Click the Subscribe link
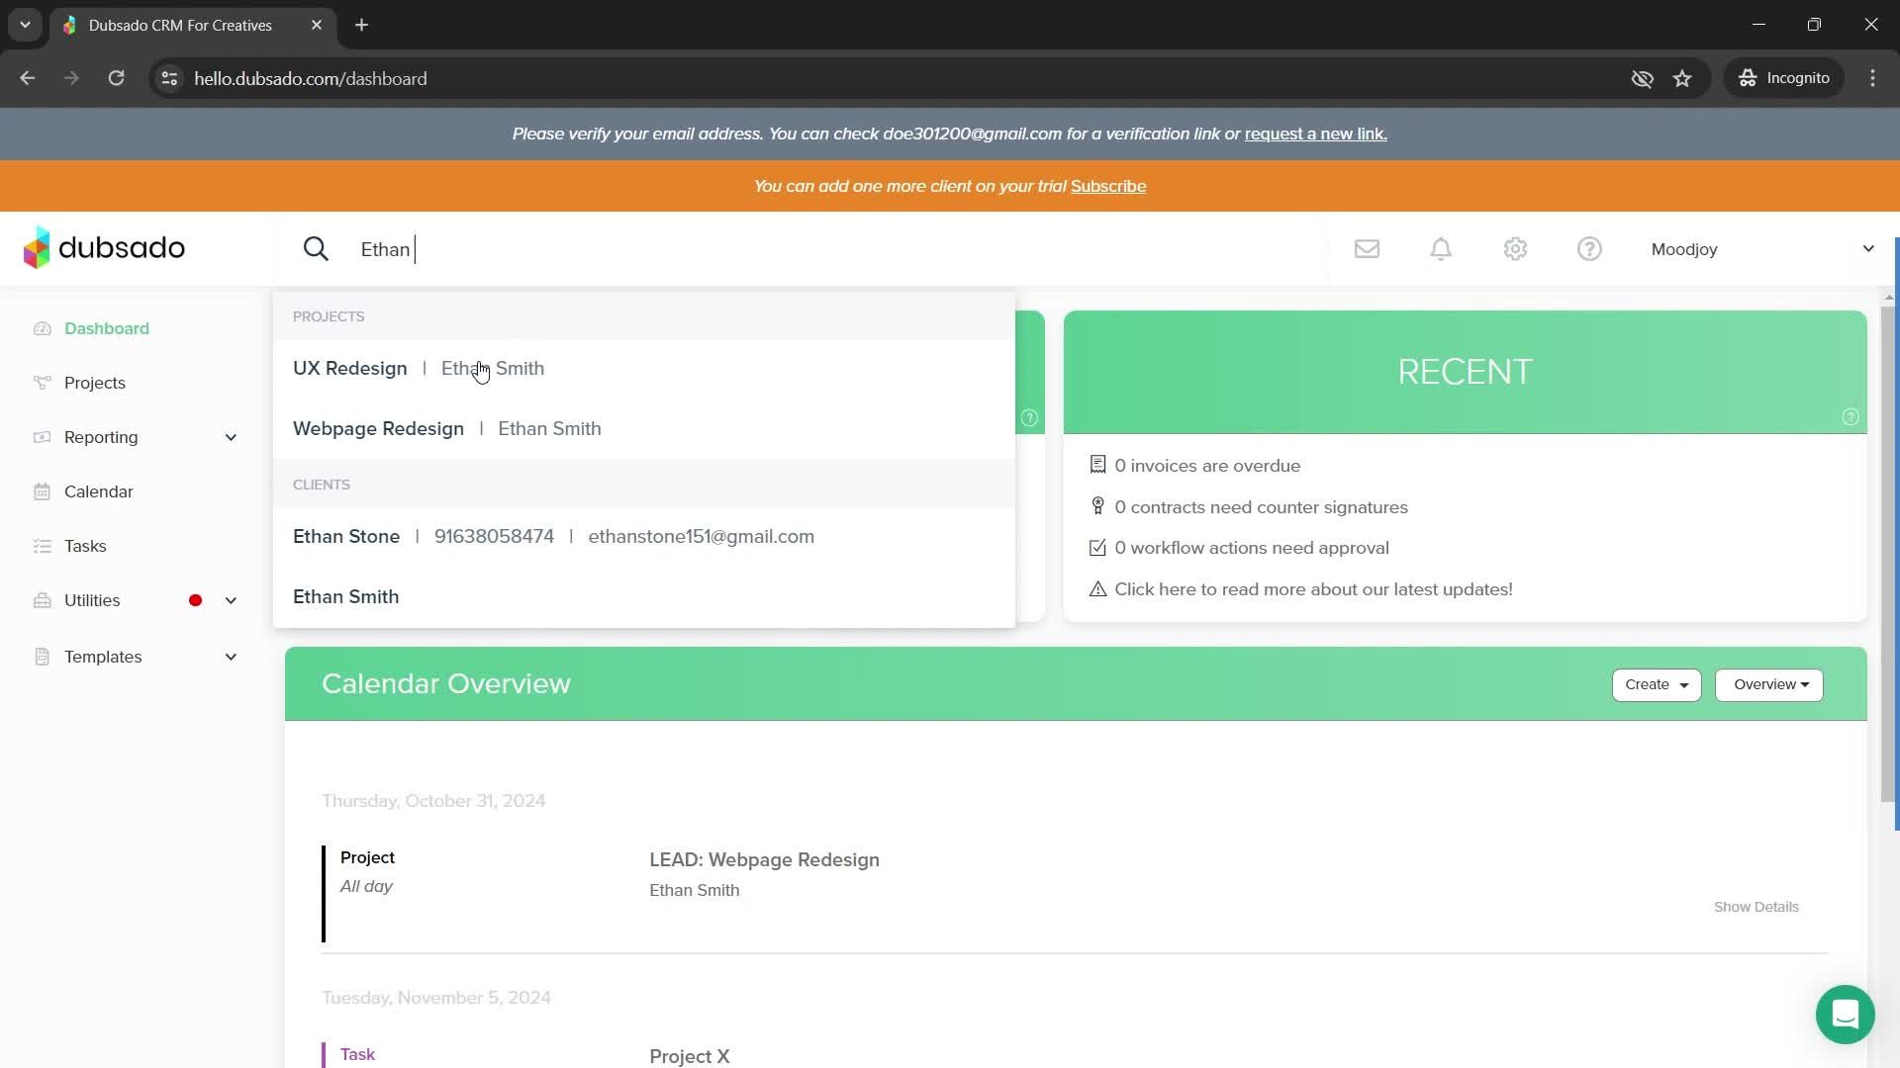The image size is (1900, 1068). click(1108, 186)
